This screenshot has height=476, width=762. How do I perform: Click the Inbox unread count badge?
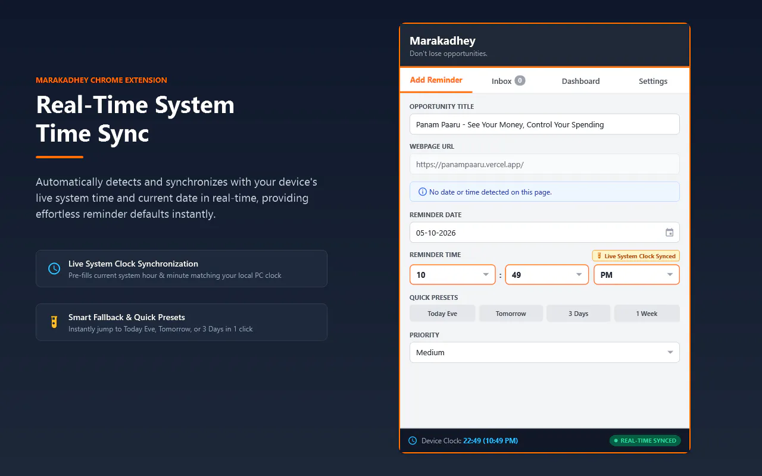[x=520, y=80]
